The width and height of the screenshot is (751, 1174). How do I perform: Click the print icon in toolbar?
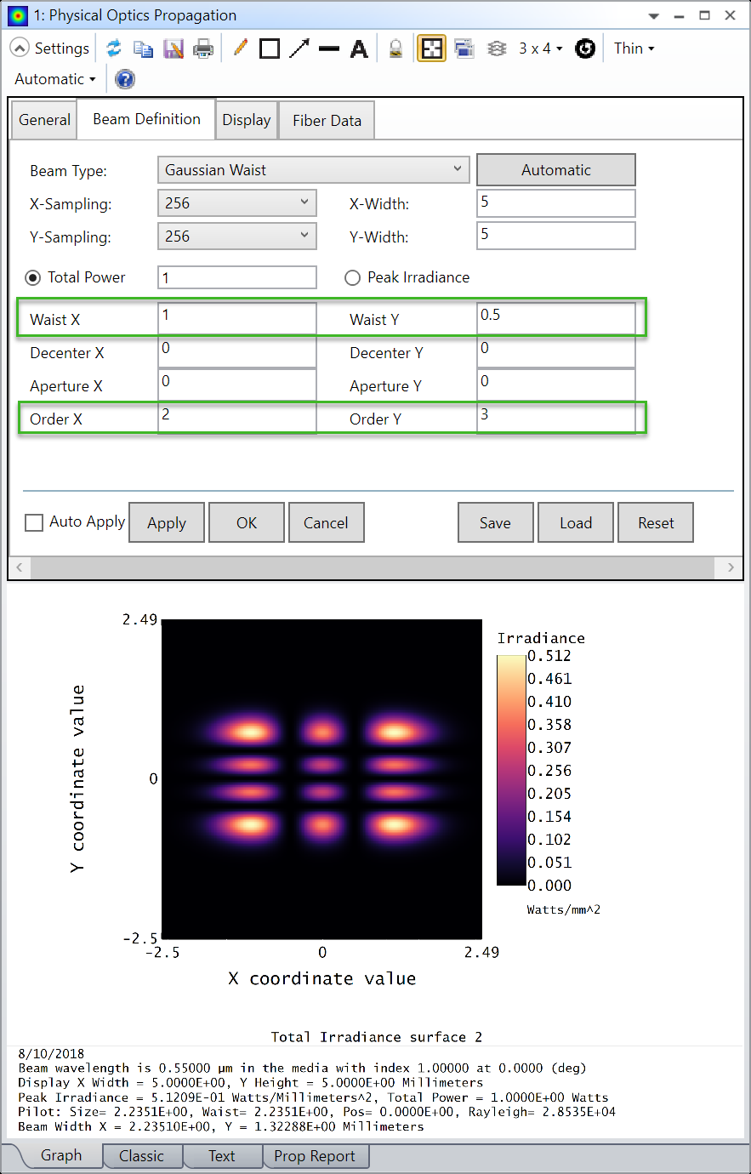pyautogui.click(x=203, y=48)
